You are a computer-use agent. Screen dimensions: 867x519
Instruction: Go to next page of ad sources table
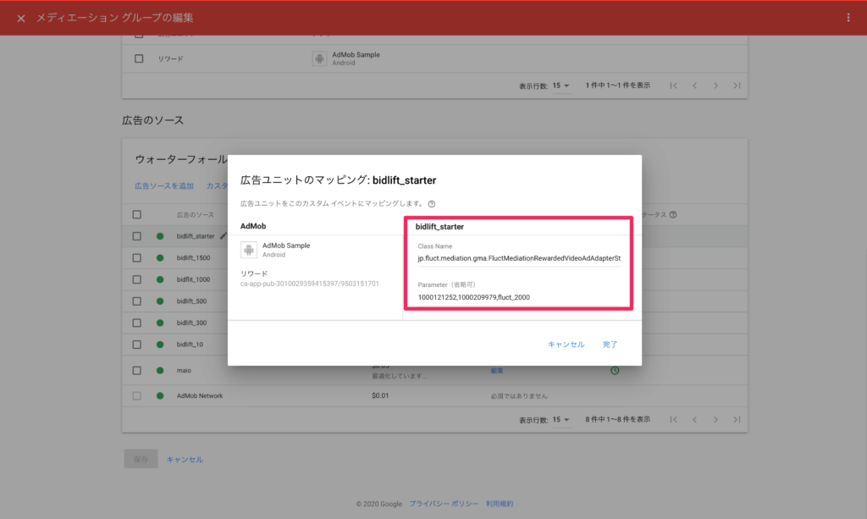tap(715, 419)
